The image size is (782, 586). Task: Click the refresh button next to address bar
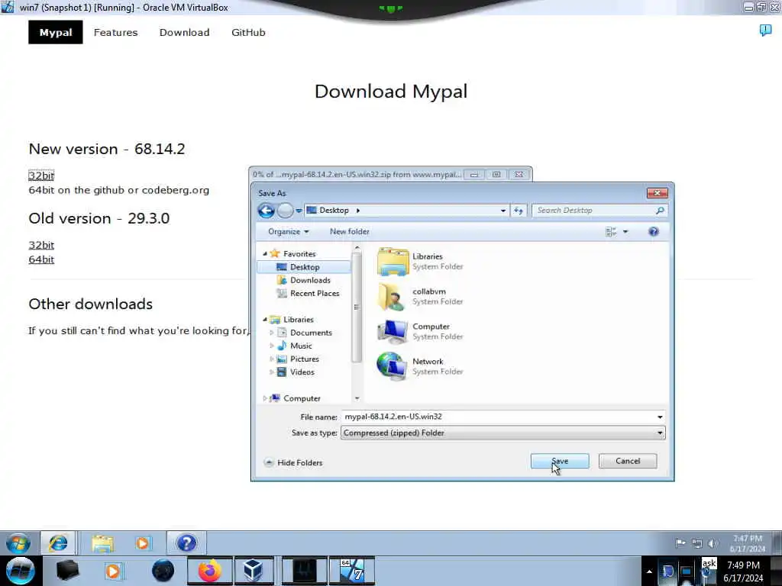[519, 211]
